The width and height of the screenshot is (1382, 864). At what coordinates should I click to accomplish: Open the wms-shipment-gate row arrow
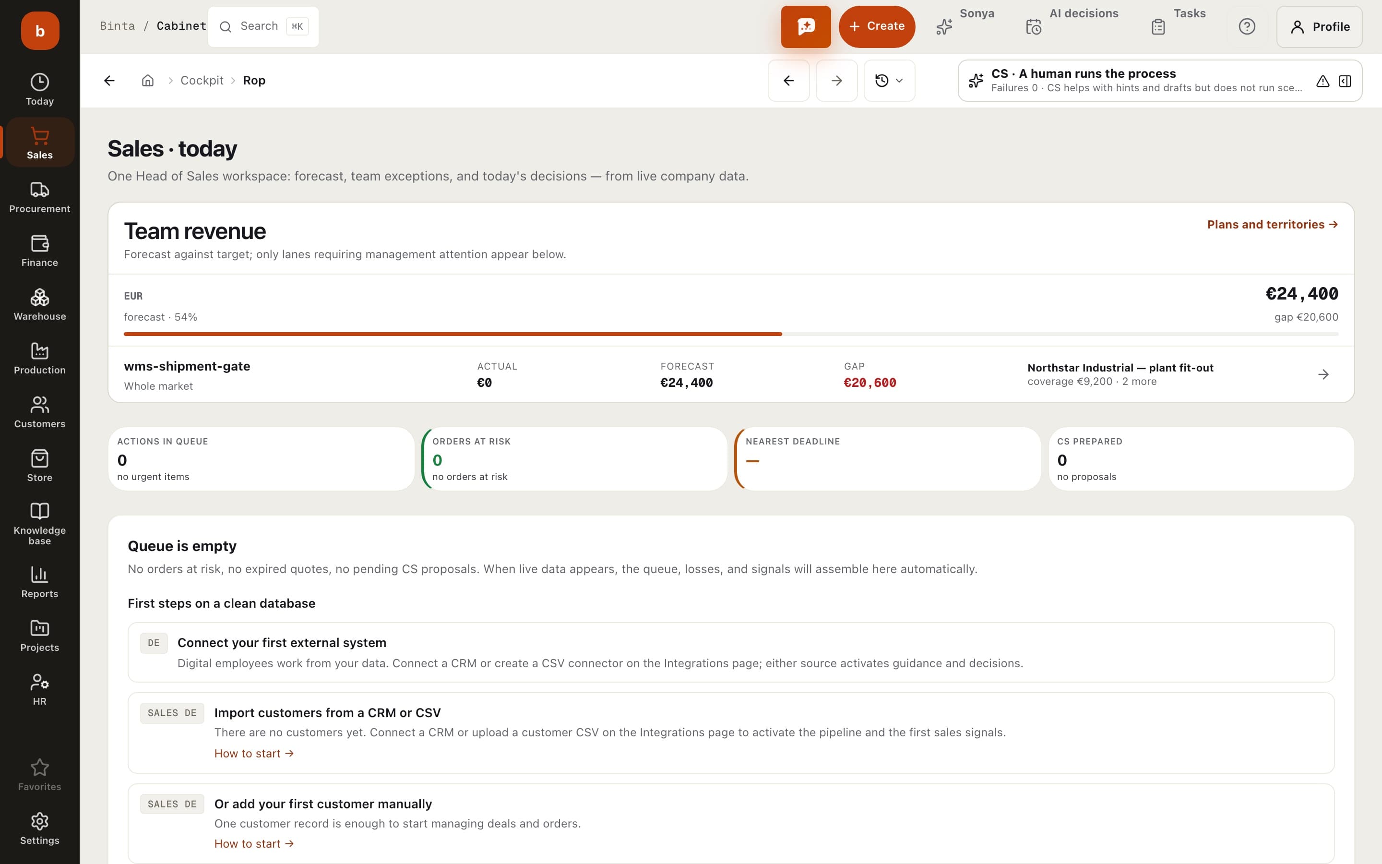coord(1323,374)
